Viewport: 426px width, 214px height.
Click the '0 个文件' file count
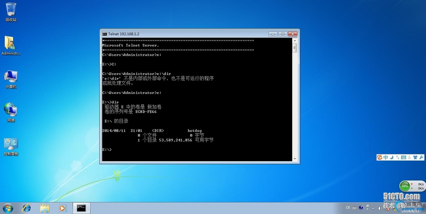click(147, 135)
